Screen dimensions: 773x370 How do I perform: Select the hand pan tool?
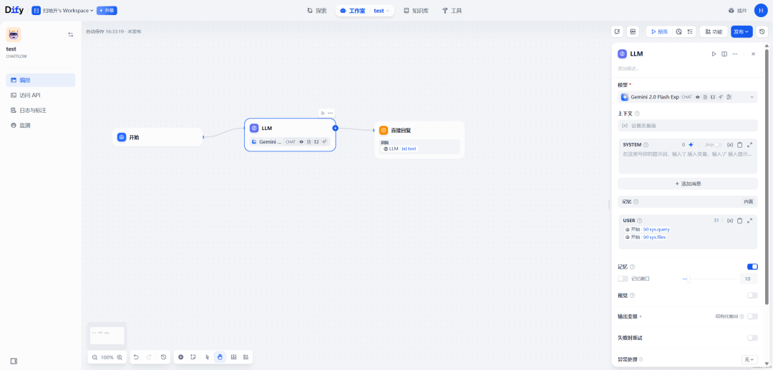click(x=220, y=357)
